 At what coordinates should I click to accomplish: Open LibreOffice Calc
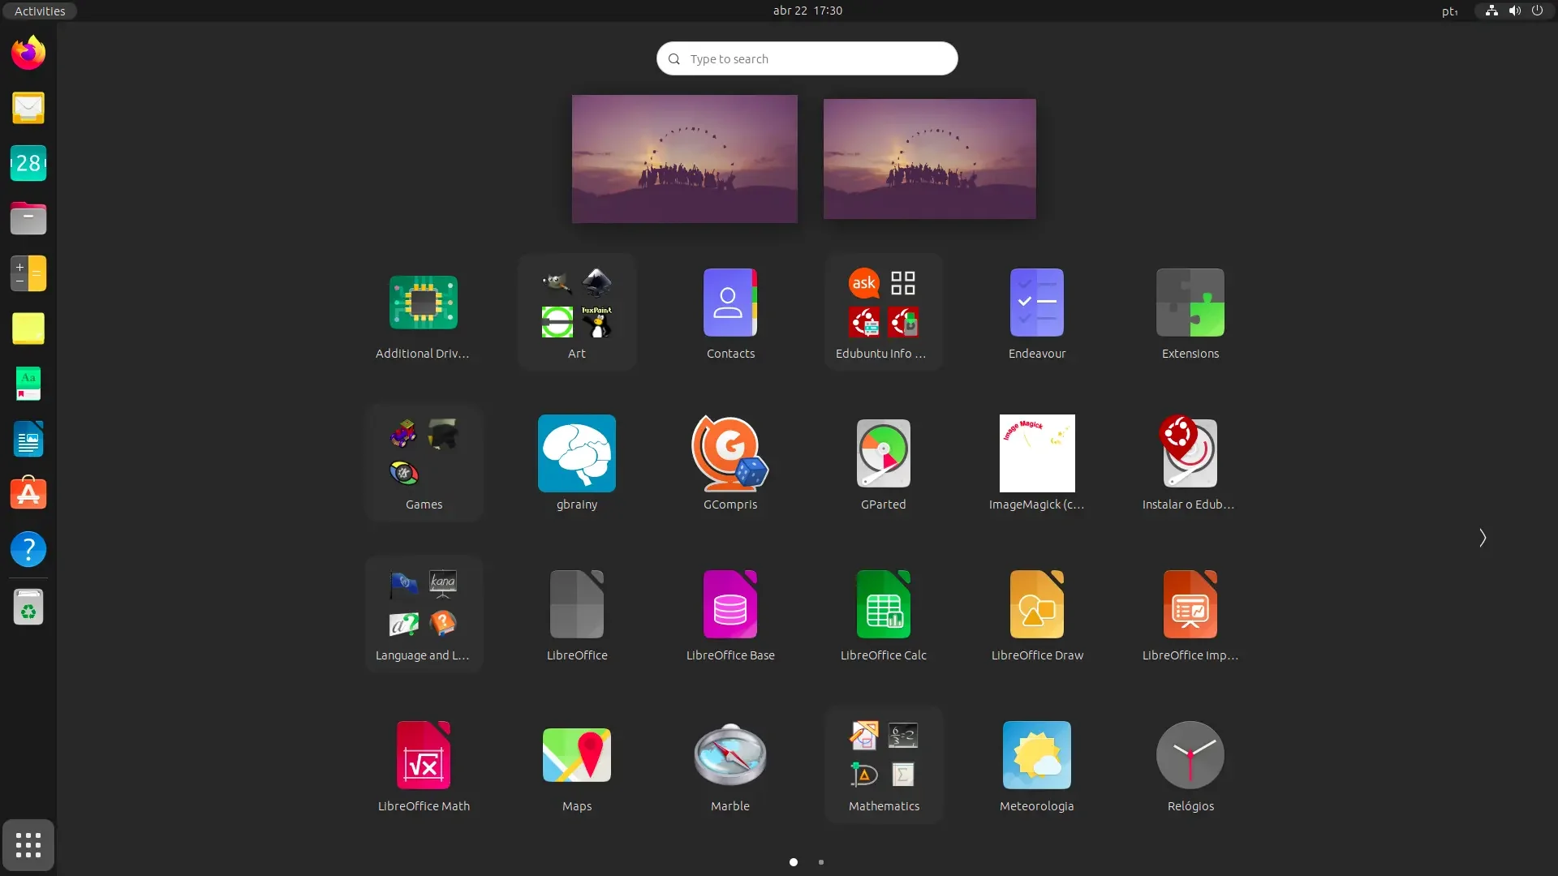click(883, 615)
